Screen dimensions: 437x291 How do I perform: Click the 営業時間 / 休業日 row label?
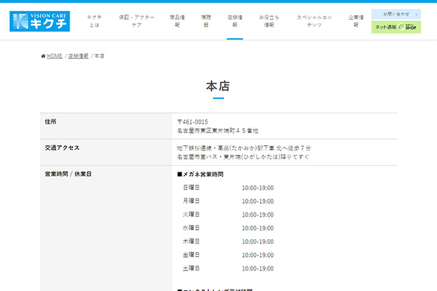tap(68, 174)
